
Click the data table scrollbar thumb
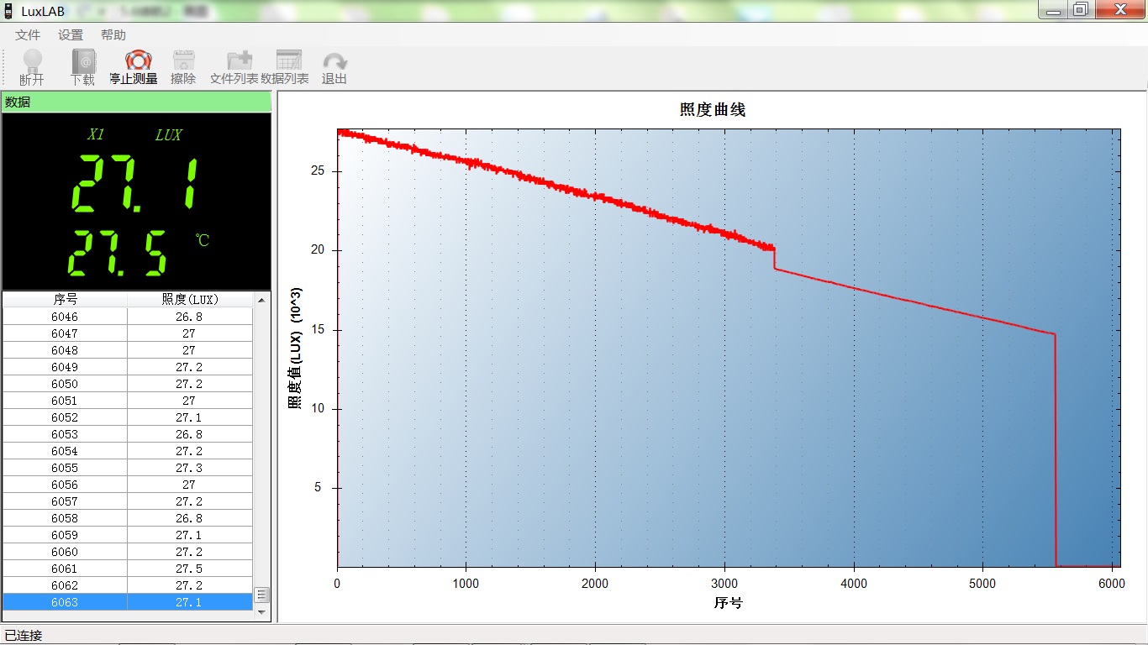(261, 595)
